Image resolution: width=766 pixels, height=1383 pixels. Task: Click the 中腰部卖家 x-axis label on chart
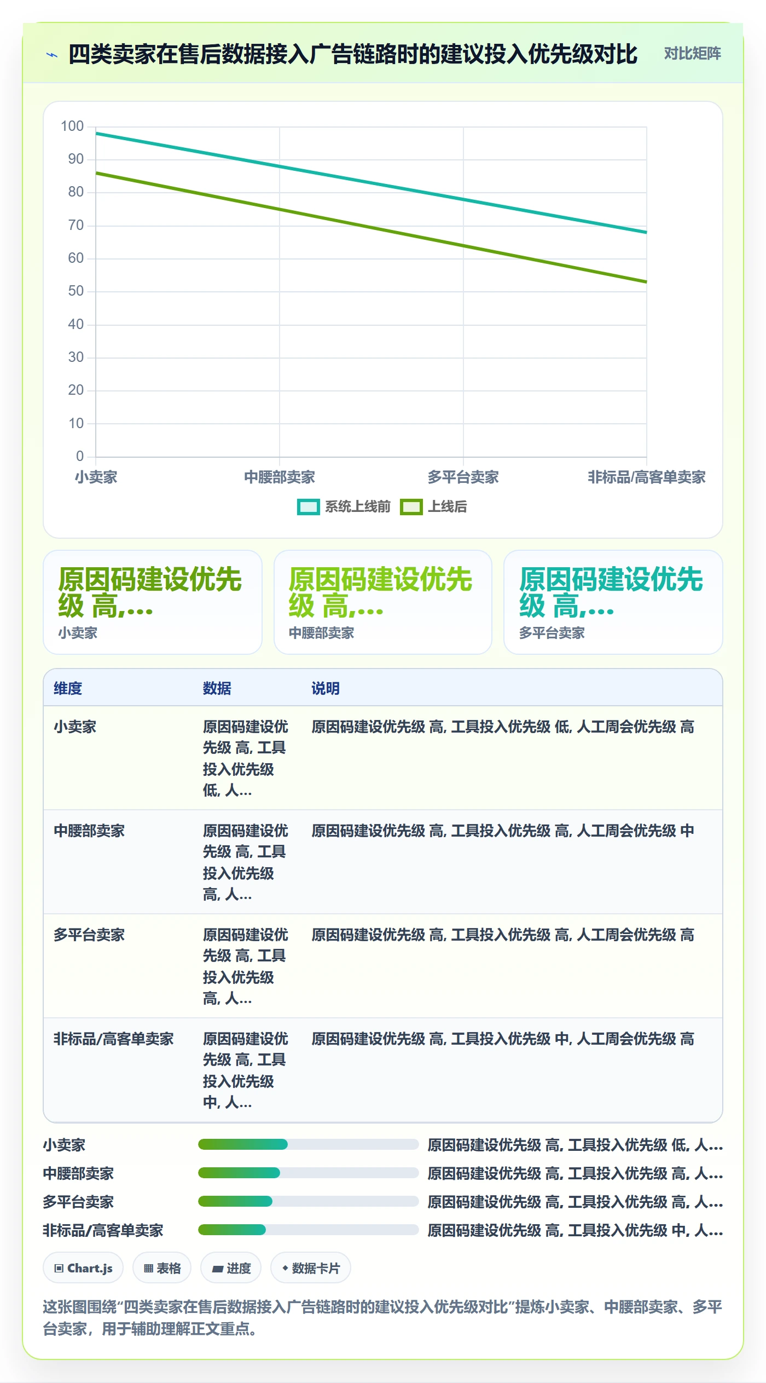tap(280, 477)
